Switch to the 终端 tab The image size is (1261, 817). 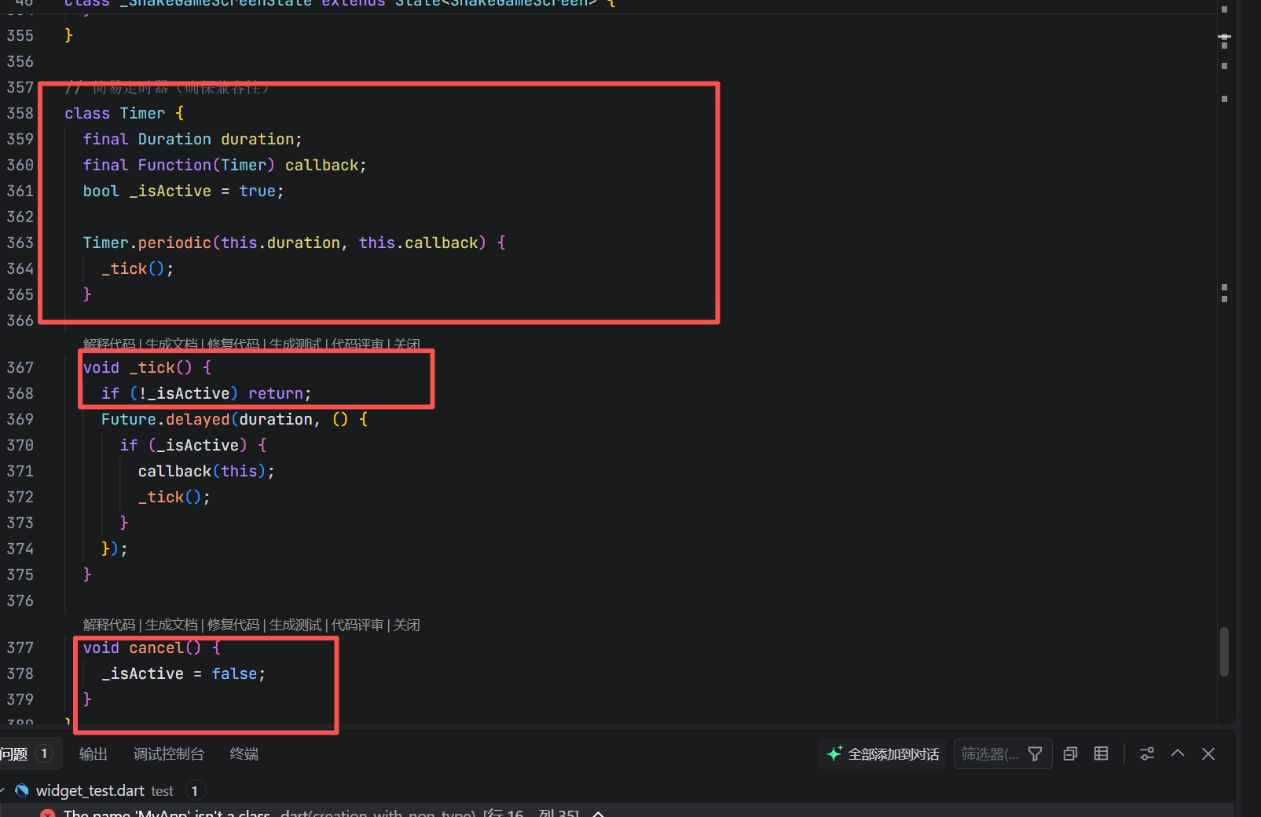coord(244,754)
